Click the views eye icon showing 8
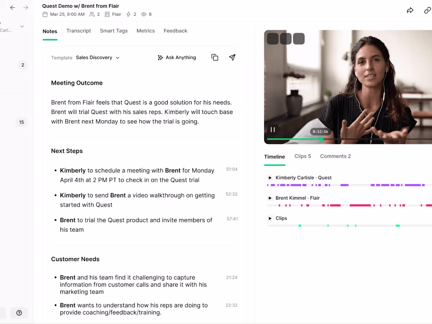The width and height of the screenshot is (432, 324). pyautogui.click(x=144, y=14)
